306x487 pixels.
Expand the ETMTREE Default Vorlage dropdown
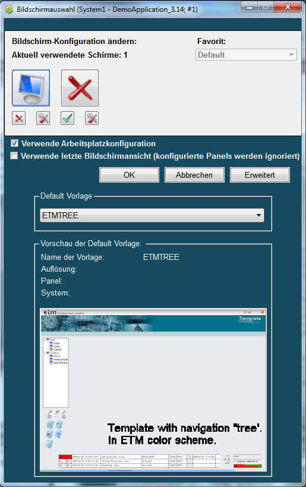tap(152, 215)
